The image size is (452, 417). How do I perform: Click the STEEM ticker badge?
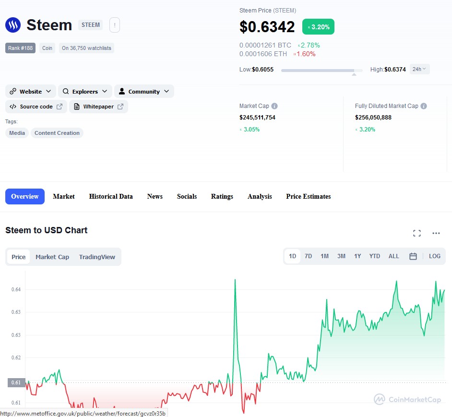[91, 25]
